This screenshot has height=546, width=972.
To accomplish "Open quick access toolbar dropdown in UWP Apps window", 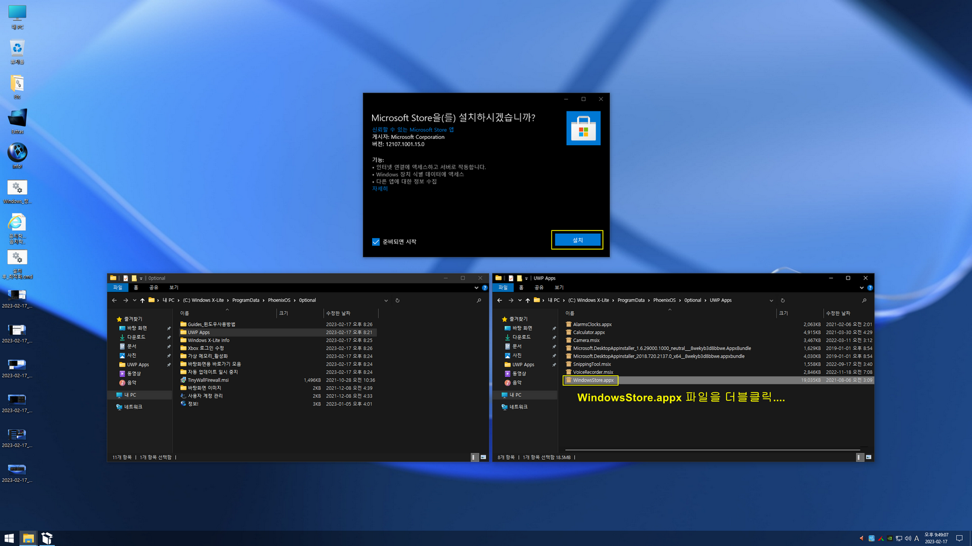I will 526,278.
